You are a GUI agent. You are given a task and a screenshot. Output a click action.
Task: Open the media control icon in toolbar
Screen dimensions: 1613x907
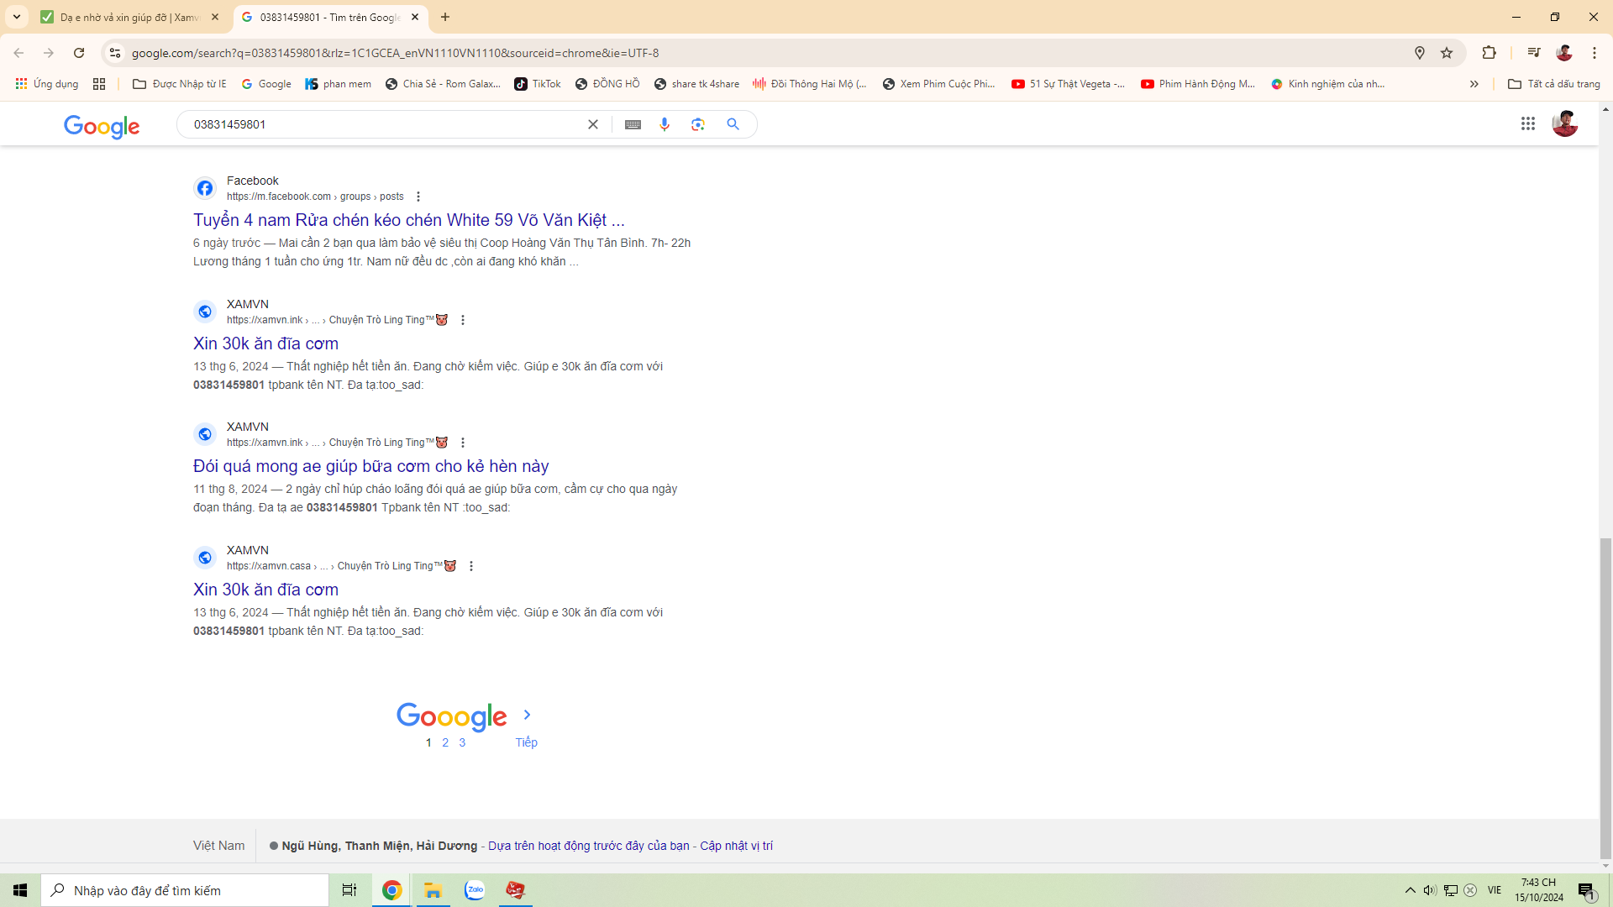(1534, 53)
